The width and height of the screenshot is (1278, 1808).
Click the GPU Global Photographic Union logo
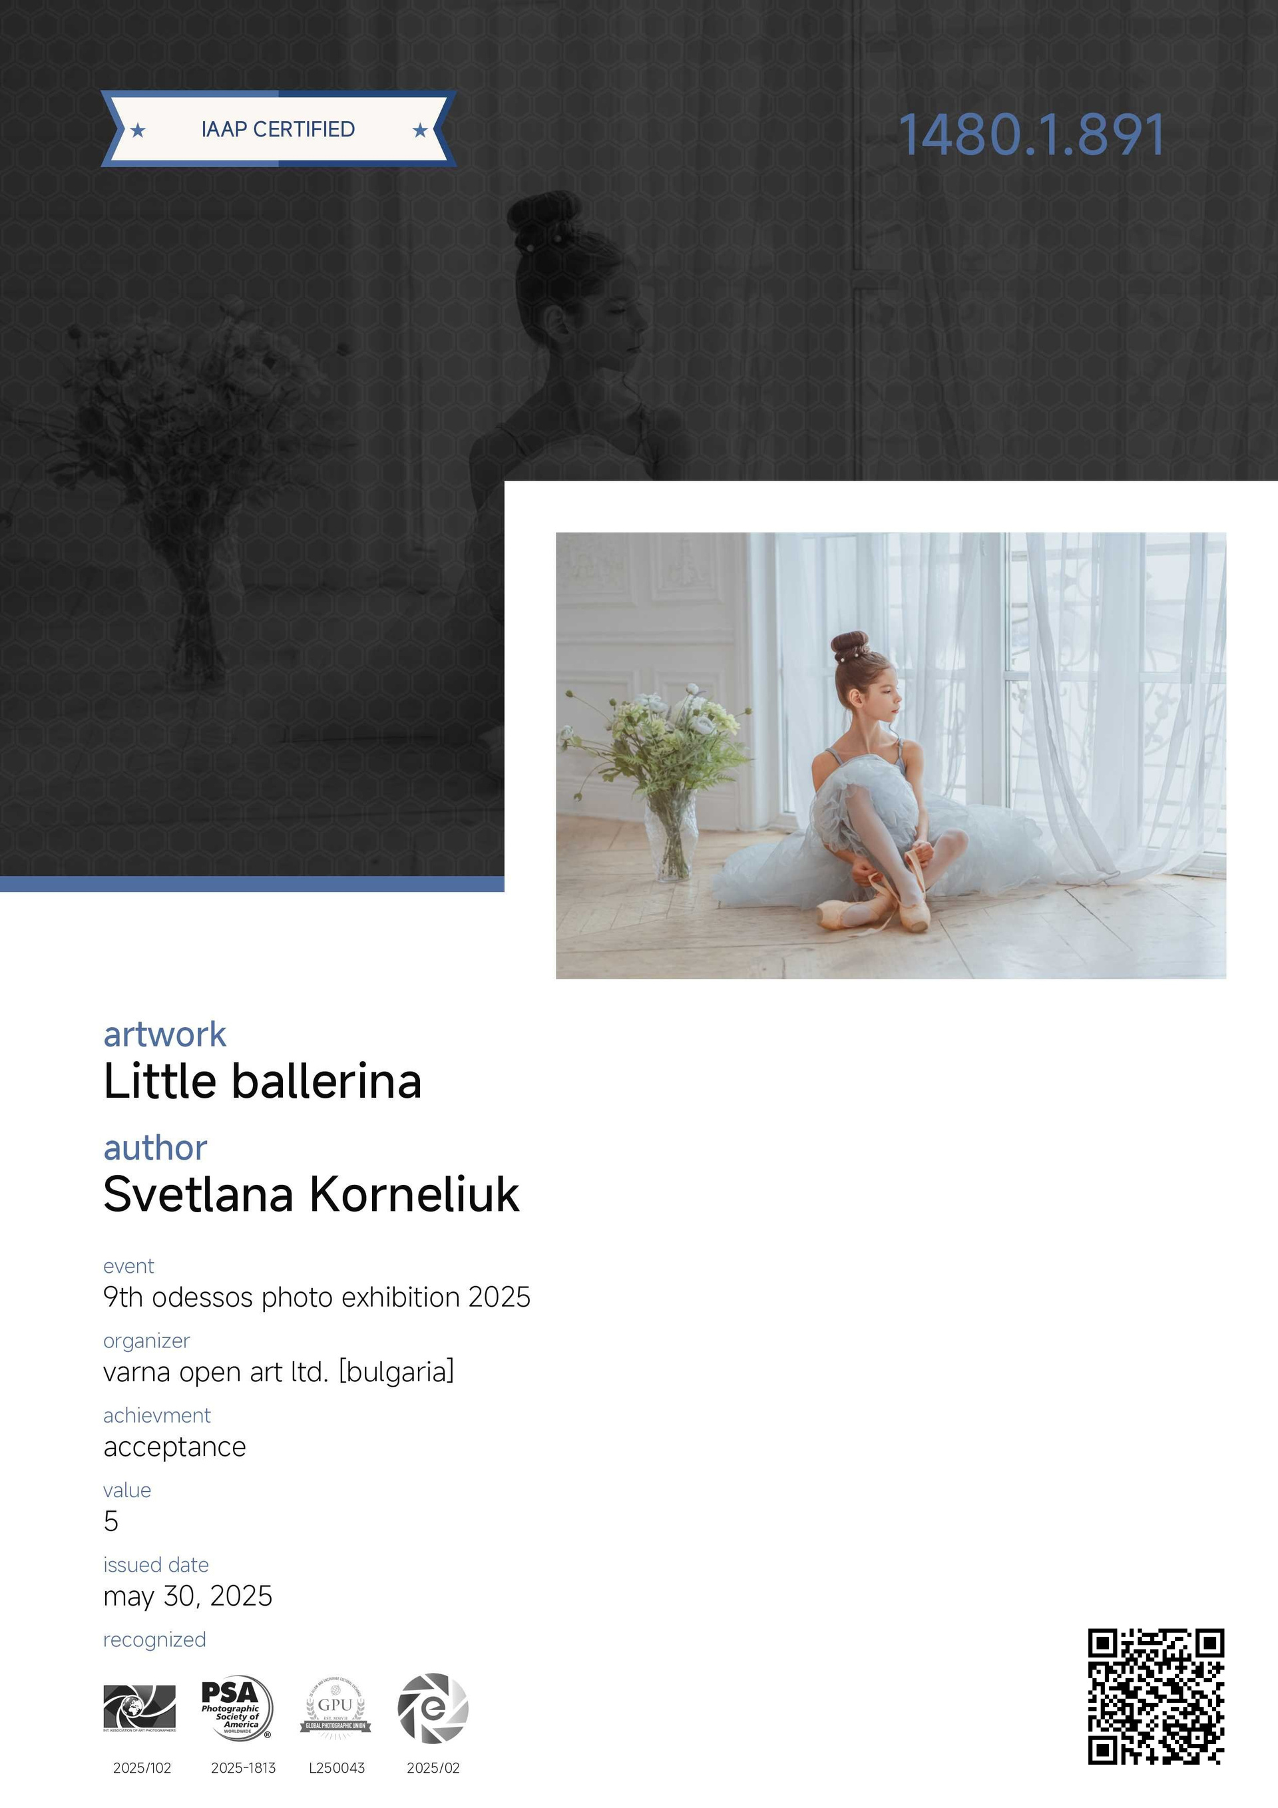coord(335,1708)
